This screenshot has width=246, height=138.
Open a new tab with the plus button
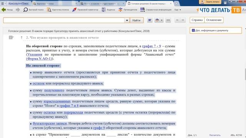click(176, 3)
